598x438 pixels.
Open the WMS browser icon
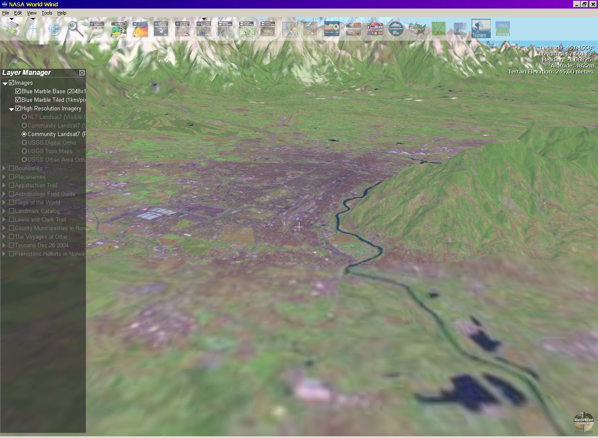point(118,29)
